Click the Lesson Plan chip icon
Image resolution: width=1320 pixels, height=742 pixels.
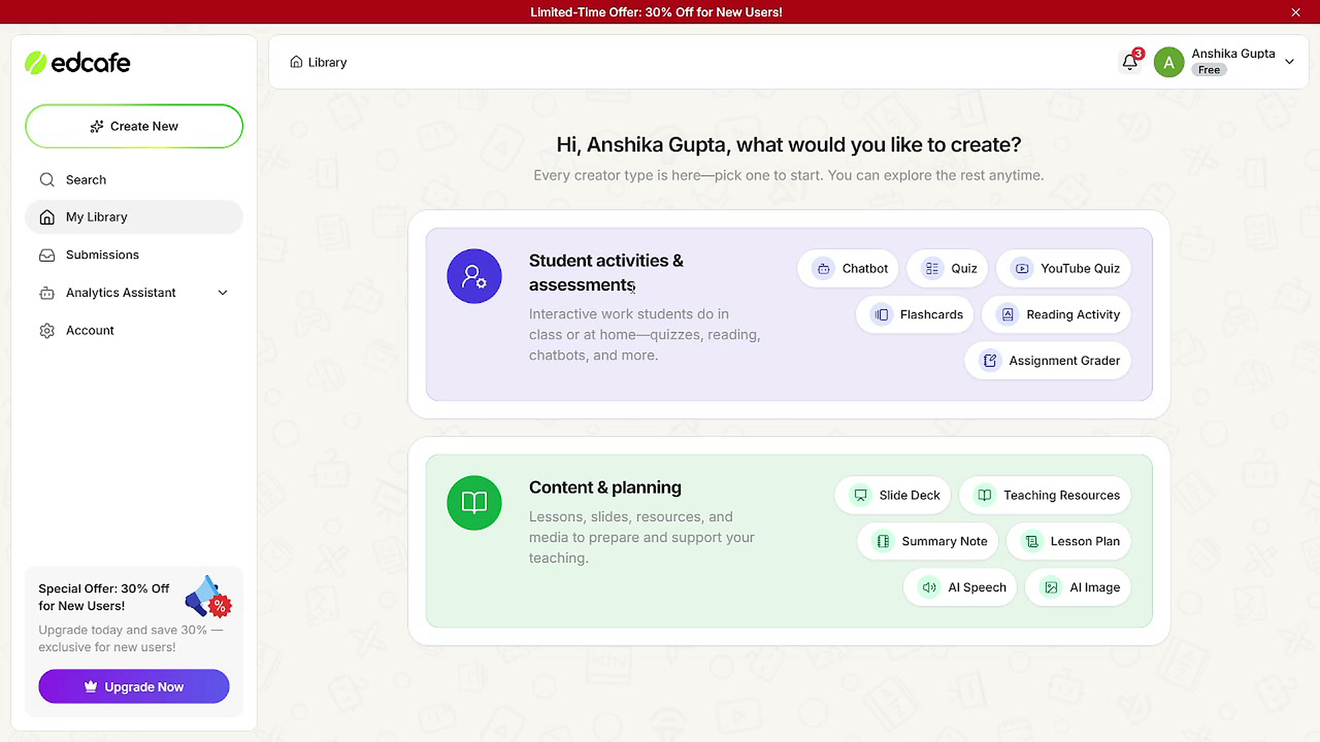[x=1032, y=541]
